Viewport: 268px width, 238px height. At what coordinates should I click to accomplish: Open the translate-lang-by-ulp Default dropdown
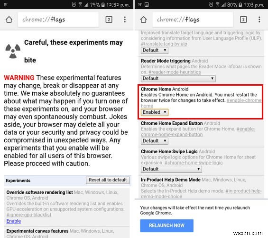point(155,50)
